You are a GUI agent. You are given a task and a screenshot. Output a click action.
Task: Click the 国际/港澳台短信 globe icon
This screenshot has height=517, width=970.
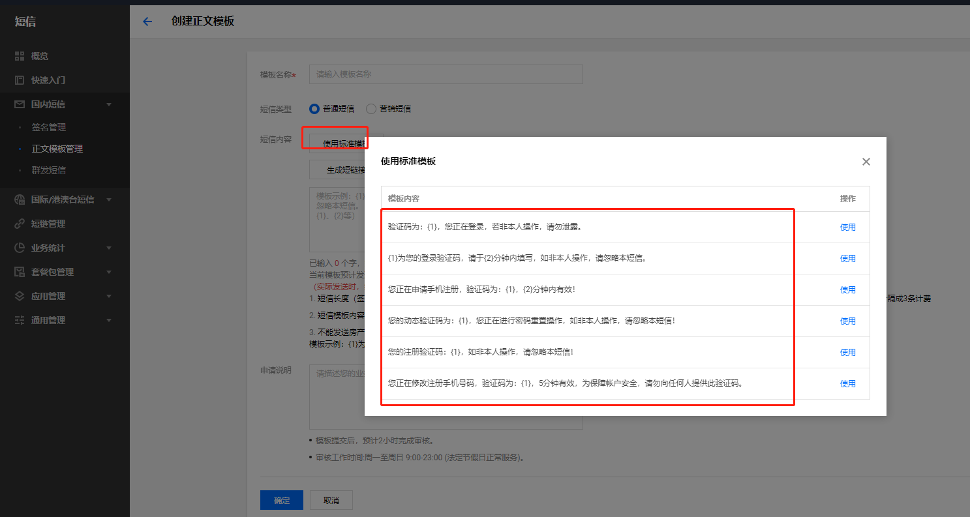20,199
